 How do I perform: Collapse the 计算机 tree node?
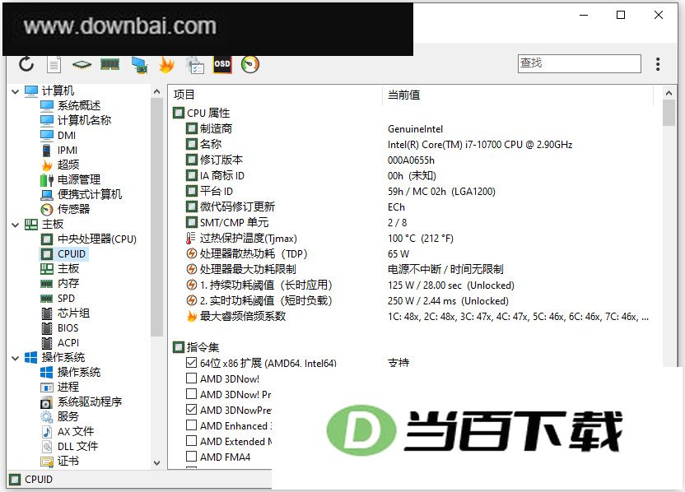pos(16,91)
